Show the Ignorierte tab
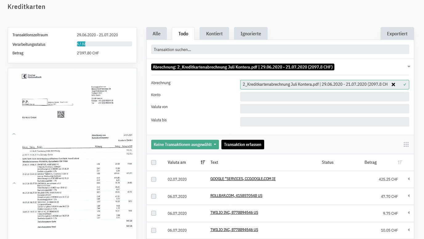The image size is (424, 239). [x=251, y=33]
